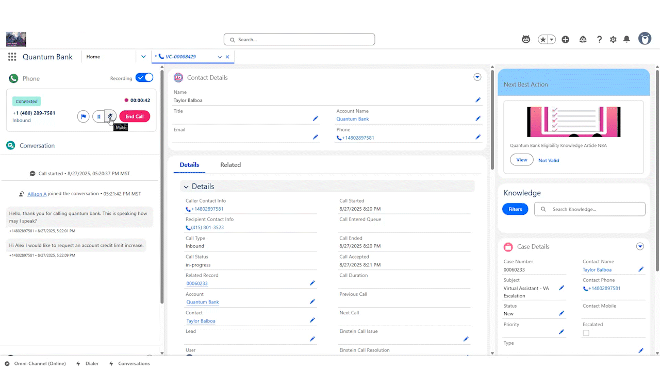Collapse the Details section header
This screenshot has height=371, width=660.
(187, 186)
